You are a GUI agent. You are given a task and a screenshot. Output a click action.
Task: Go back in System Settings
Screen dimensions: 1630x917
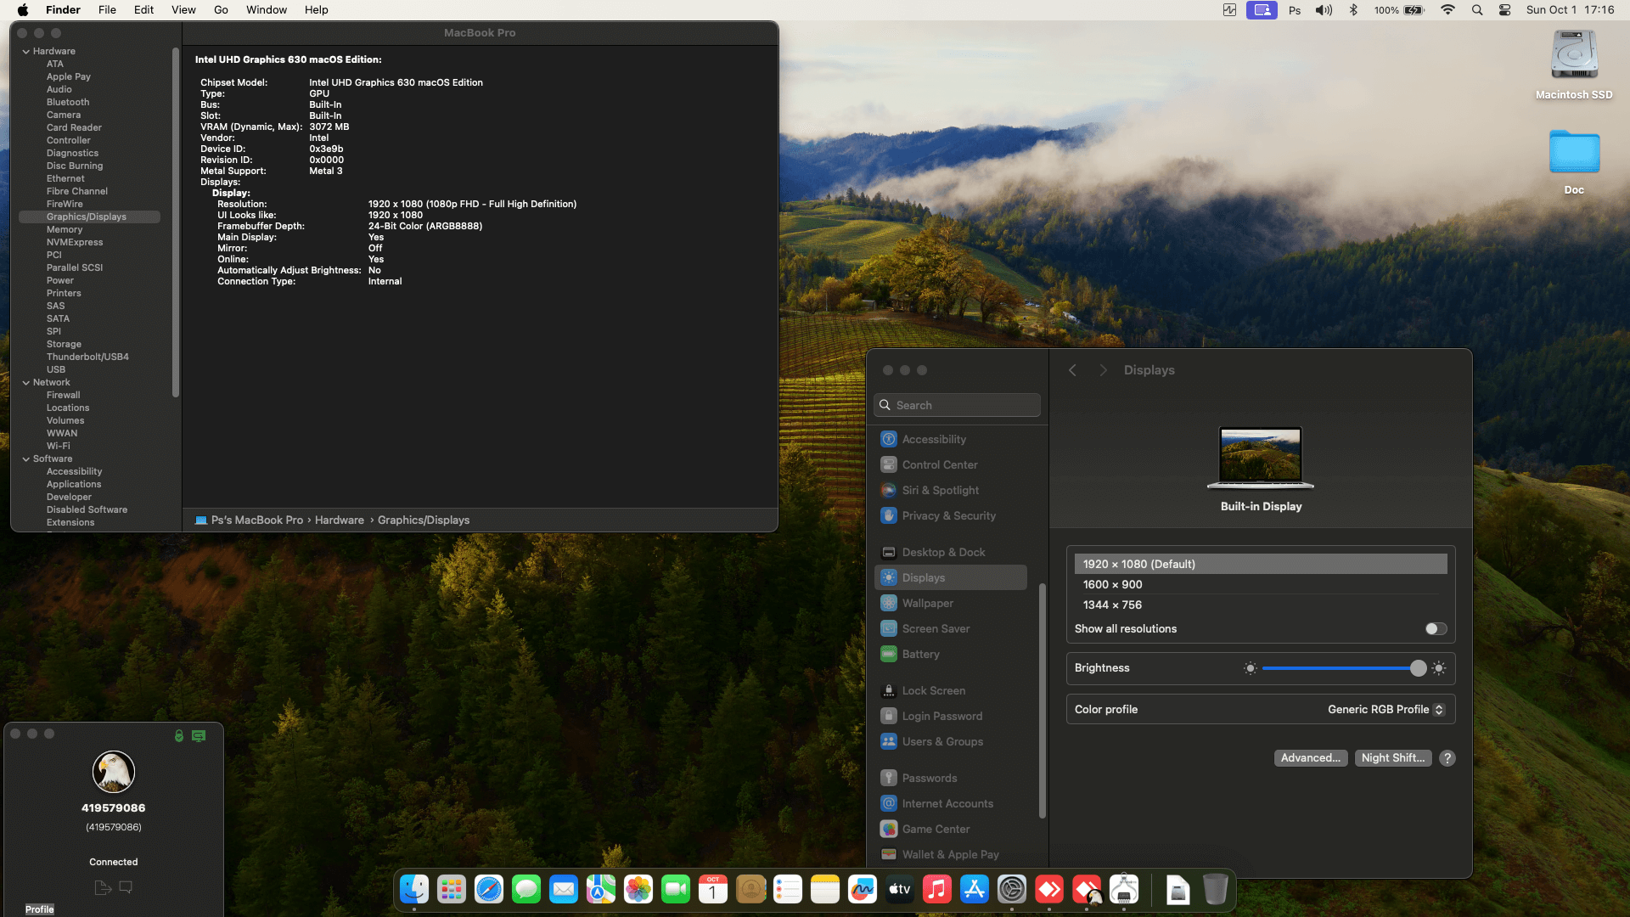tap(1073, 370)
